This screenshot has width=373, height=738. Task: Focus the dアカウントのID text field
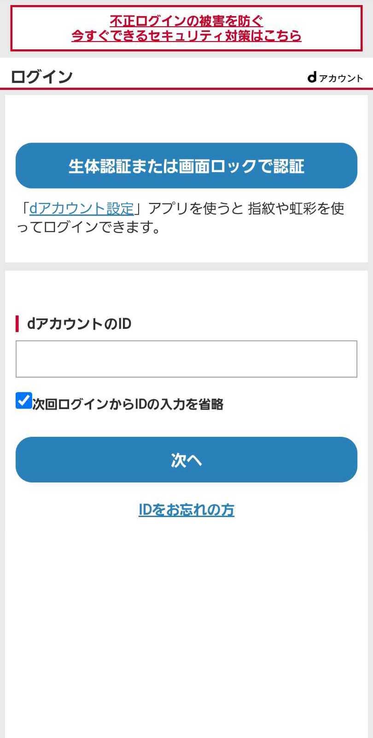click(x=186, y=359)
